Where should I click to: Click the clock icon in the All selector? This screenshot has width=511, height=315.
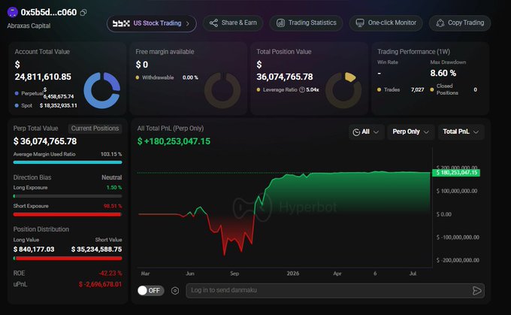pyautogui.click(x=356, y=132)
